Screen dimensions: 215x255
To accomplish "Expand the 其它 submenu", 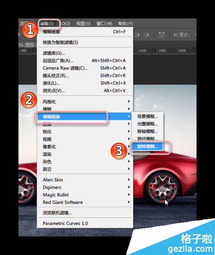I will tap(85, 169).
